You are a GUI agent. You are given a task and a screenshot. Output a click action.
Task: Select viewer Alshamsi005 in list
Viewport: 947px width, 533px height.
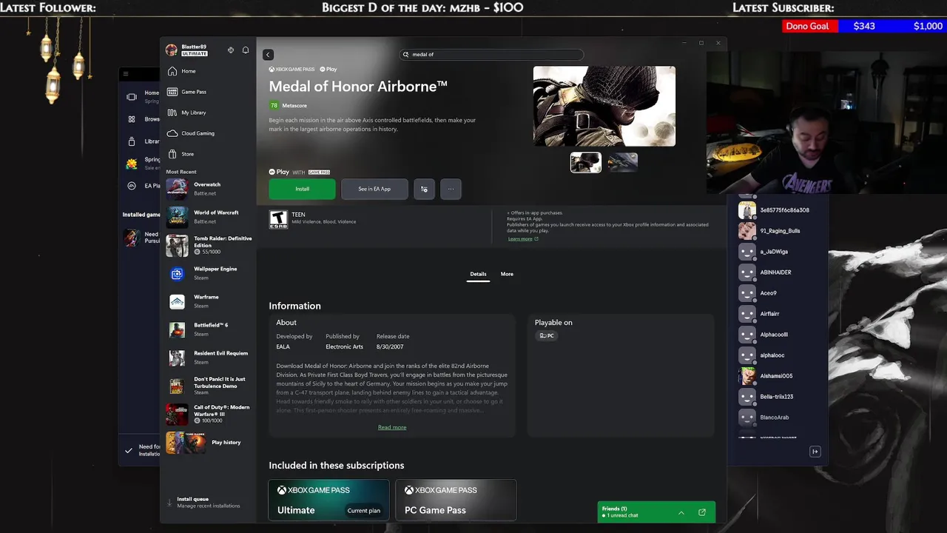[x=777, y=376]
